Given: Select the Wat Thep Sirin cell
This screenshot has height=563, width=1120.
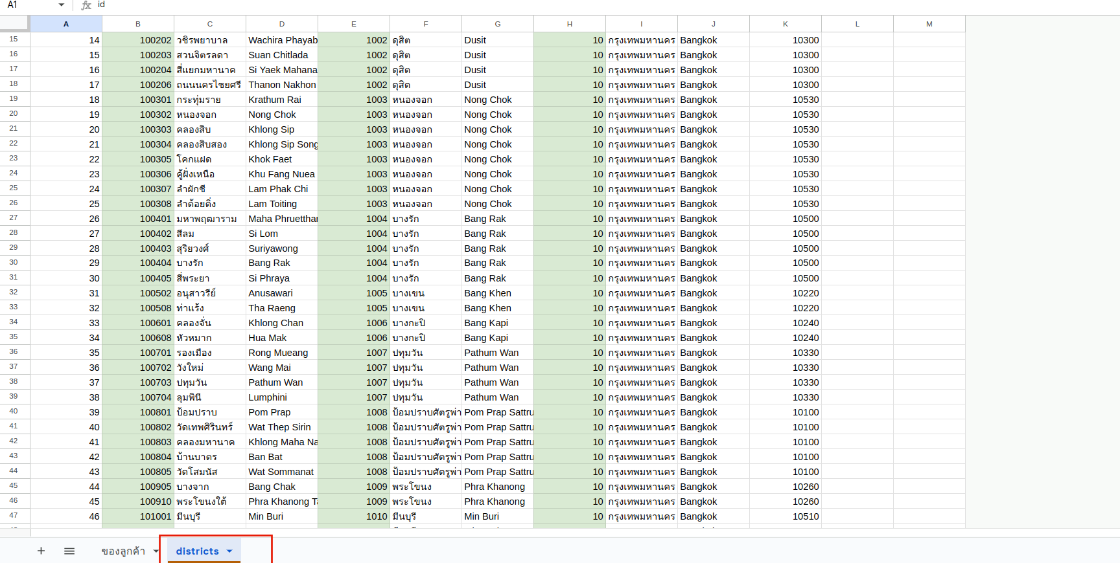Looking at the screenshot, I should click(x=282, y=427).
